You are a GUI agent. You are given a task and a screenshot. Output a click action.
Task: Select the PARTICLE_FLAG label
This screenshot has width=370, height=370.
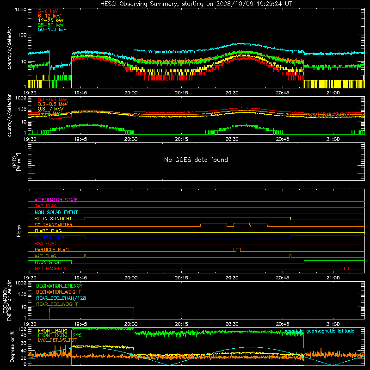pyautogui.click(x=52, y=250)
